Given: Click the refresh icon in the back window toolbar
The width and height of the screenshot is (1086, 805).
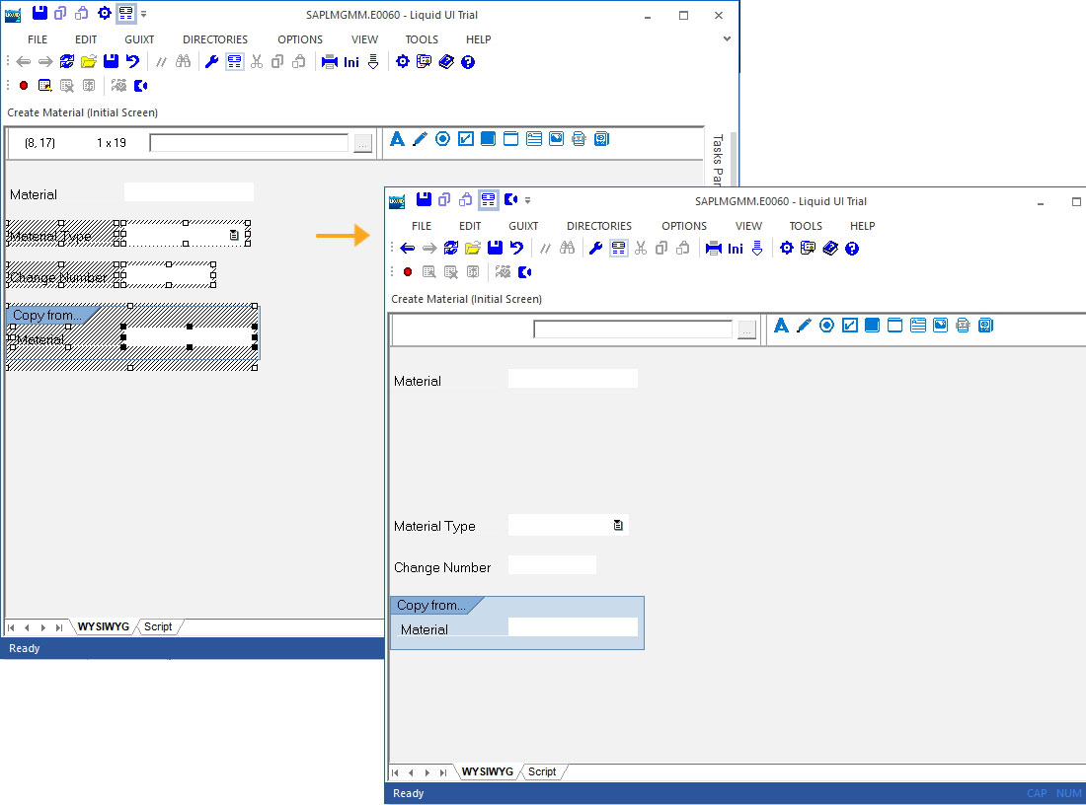Looking at the screenshot, I should (67, 61).
